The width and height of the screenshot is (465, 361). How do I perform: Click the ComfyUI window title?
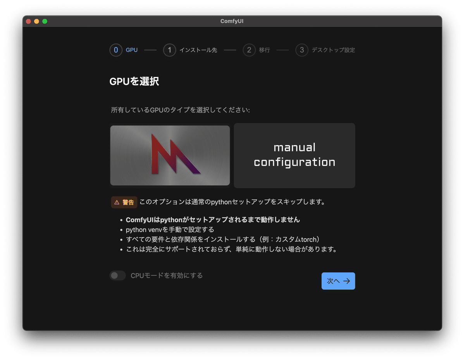232,21
